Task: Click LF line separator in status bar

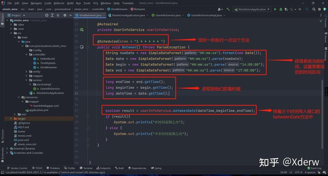Action: pos(291,172)
